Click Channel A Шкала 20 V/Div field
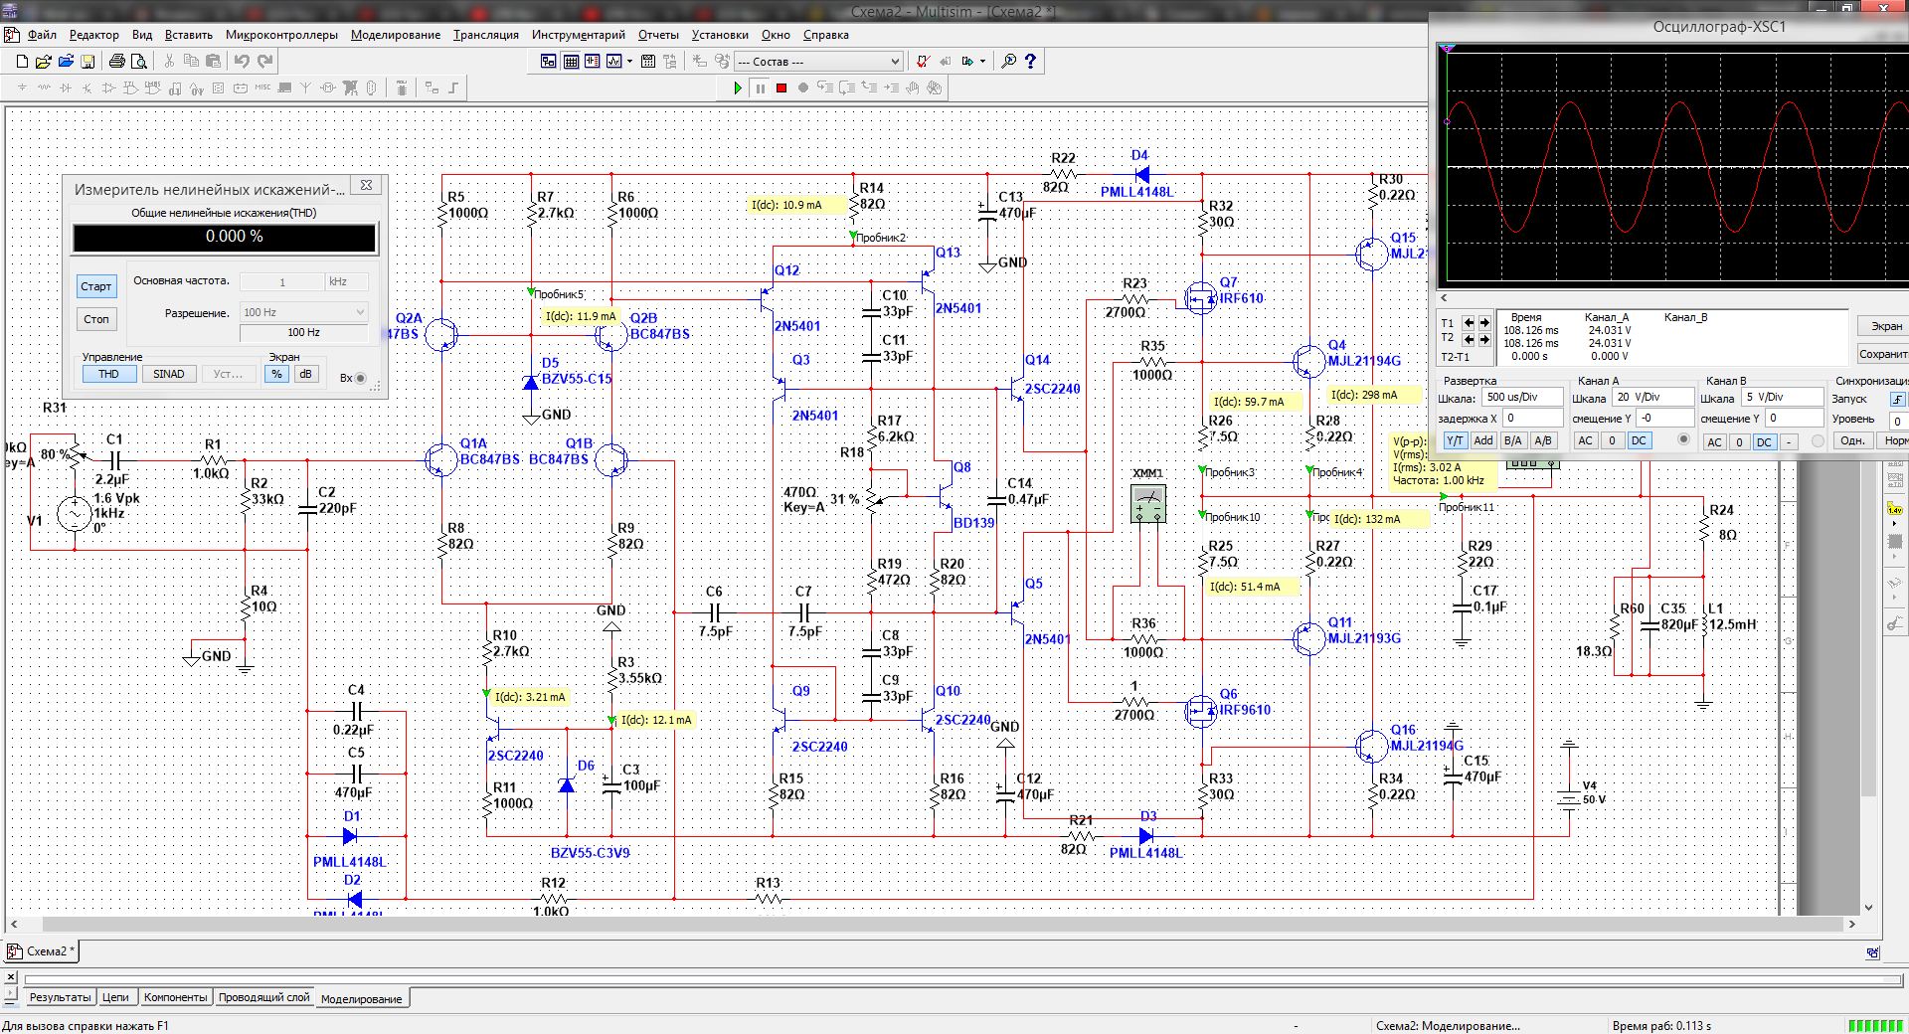The width and height of the screenshot is (1909, 1034). click(1651, 397)
